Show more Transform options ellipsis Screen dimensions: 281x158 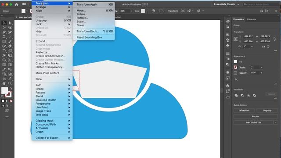[x=275, y=51]
